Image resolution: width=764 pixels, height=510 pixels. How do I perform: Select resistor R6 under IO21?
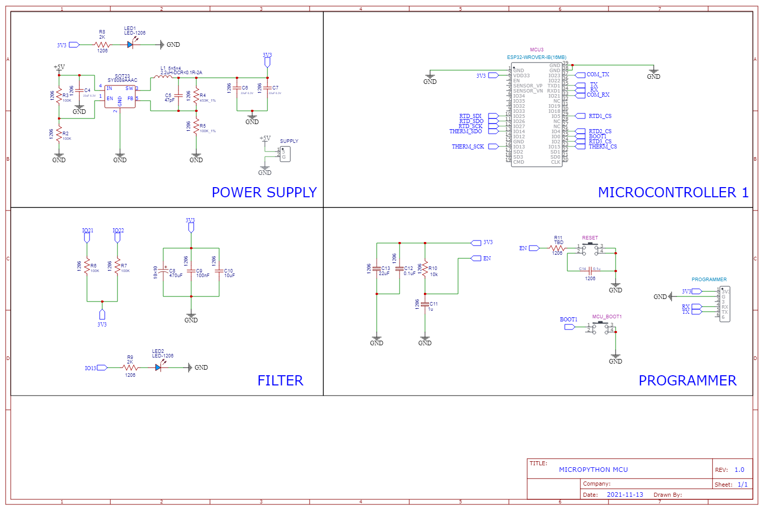(x=87, y=266)
